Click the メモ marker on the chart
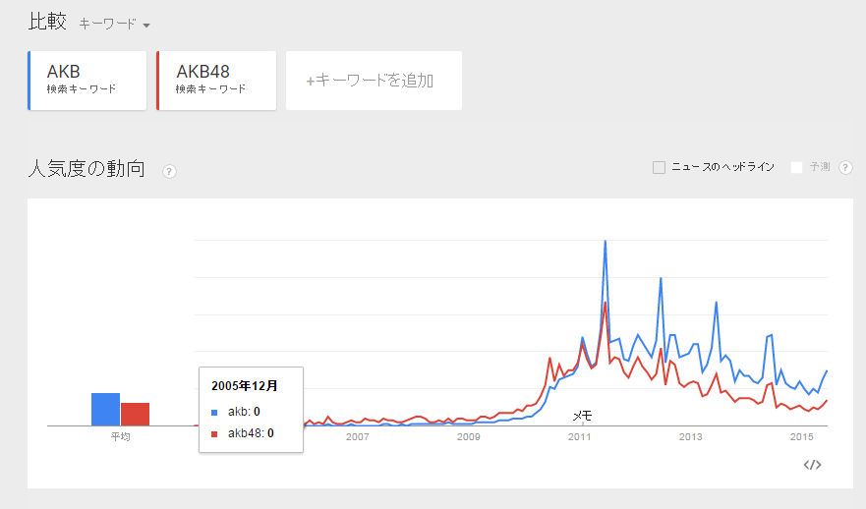The width and height of the screenshot is (866, 509). [x=582, y=416]
